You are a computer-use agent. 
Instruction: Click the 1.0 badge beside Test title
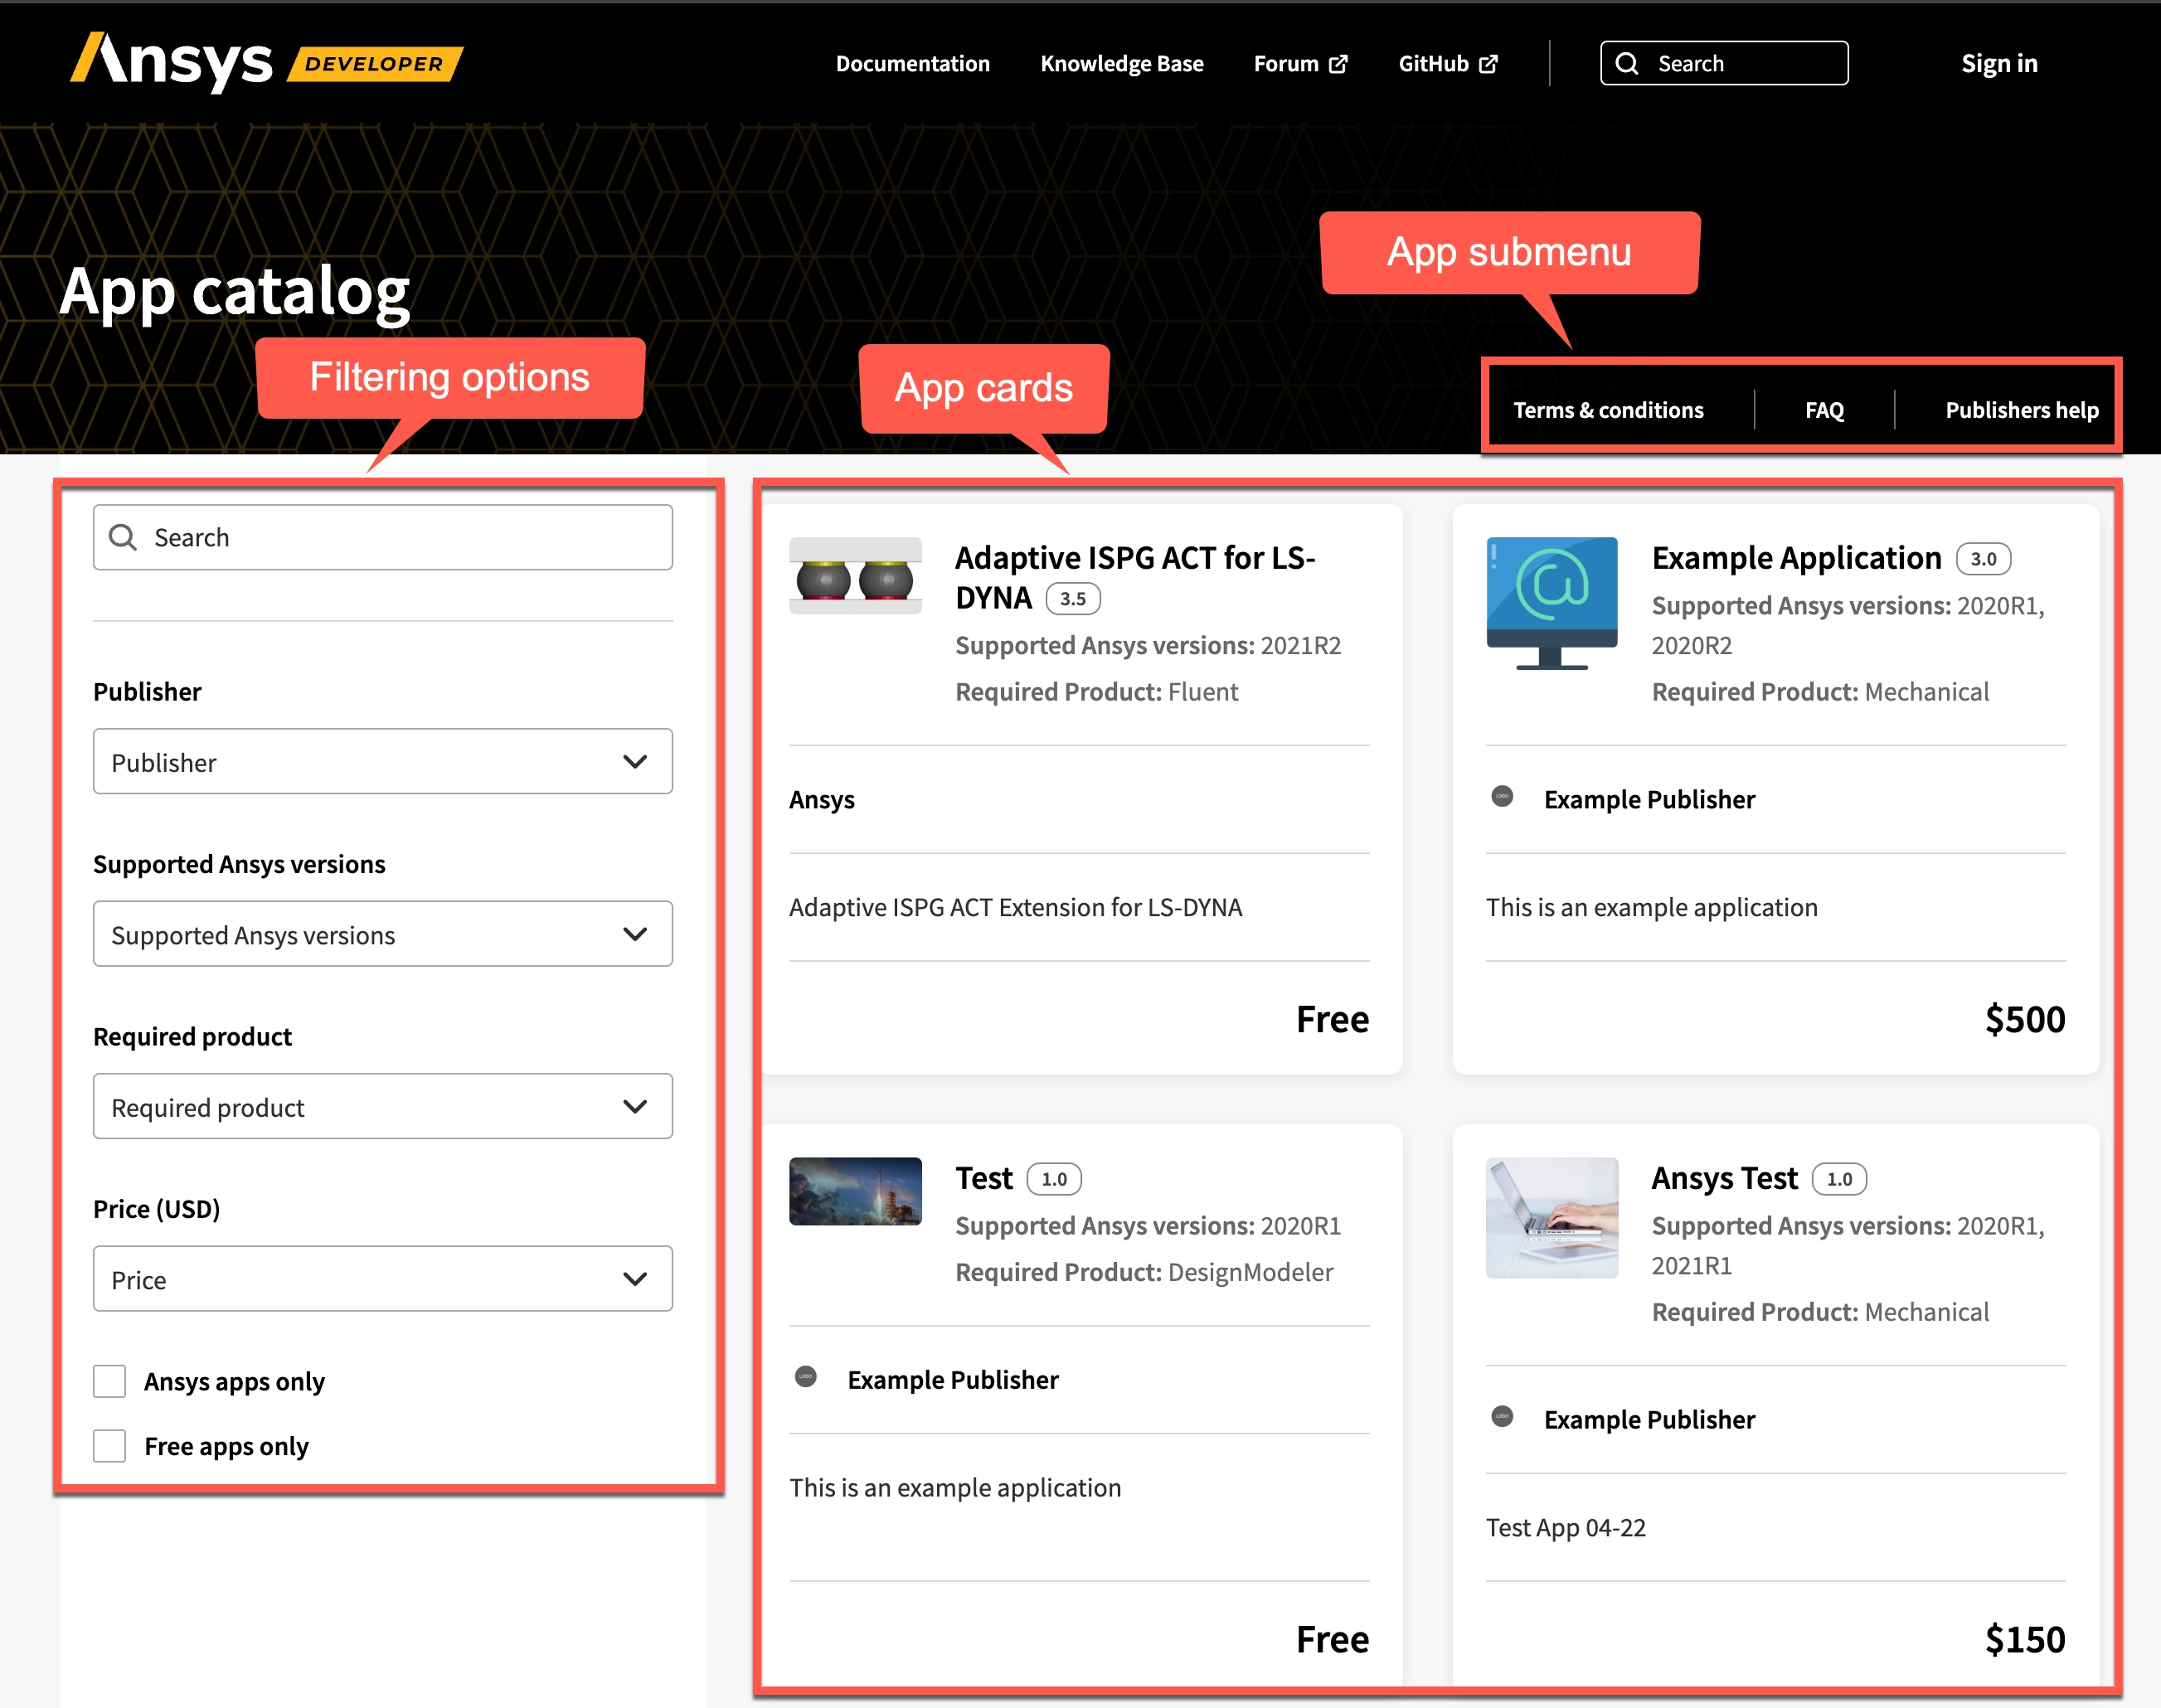pos(1054,1178)
